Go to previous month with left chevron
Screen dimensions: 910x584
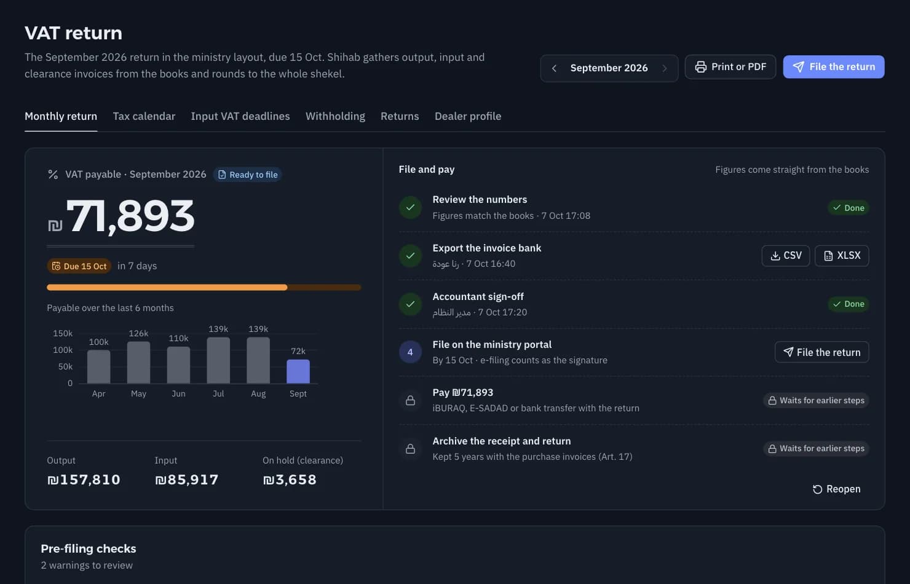(554, 68)
